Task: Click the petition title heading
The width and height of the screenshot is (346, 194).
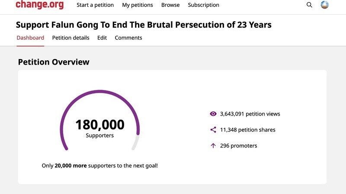Action: click(x=144, y=25)
